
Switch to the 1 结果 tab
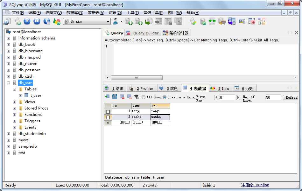click(x=115, y=88)
